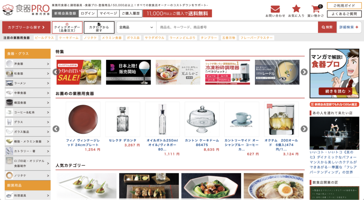
Task: Click the 商品名、キーワード search input field
Action: click(x=237, y=27)
